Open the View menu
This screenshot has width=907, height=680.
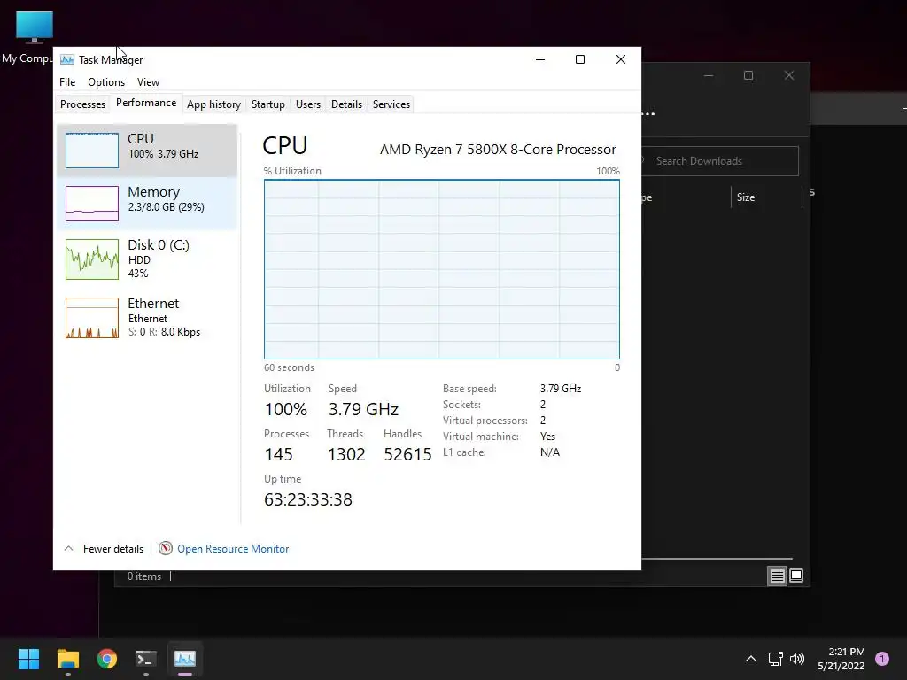148,82
